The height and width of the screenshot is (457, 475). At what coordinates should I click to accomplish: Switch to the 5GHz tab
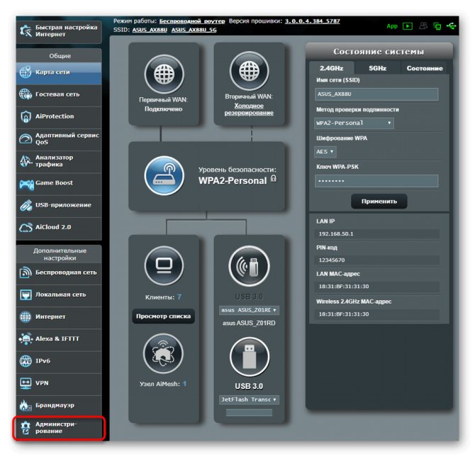(377, 68)
